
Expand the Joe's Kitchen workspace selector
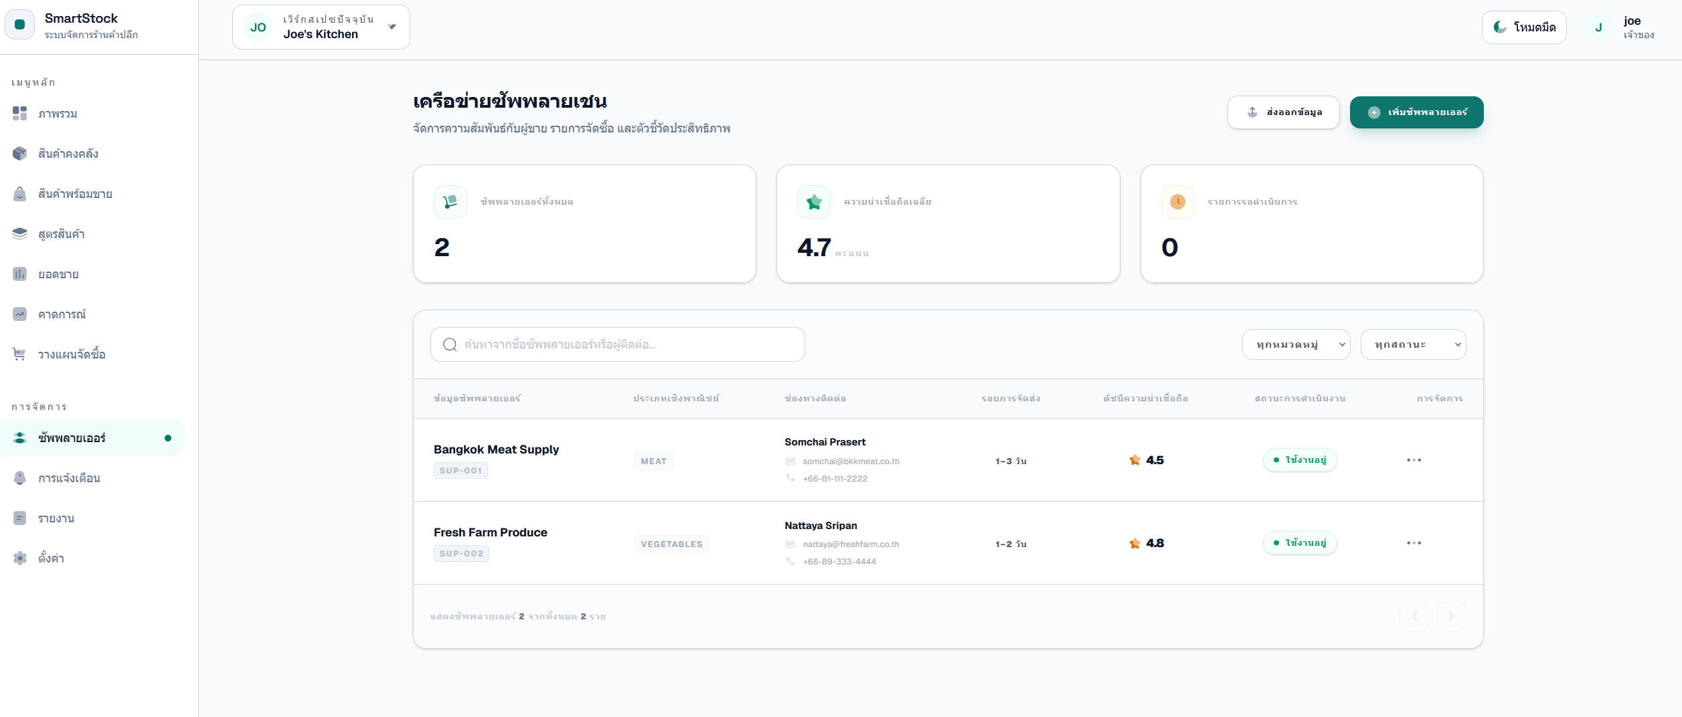[321, 27]
